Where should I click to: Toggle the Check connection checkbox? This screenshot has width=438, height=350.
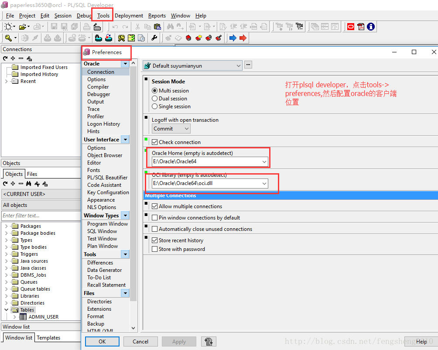click(x=154, y=142)
